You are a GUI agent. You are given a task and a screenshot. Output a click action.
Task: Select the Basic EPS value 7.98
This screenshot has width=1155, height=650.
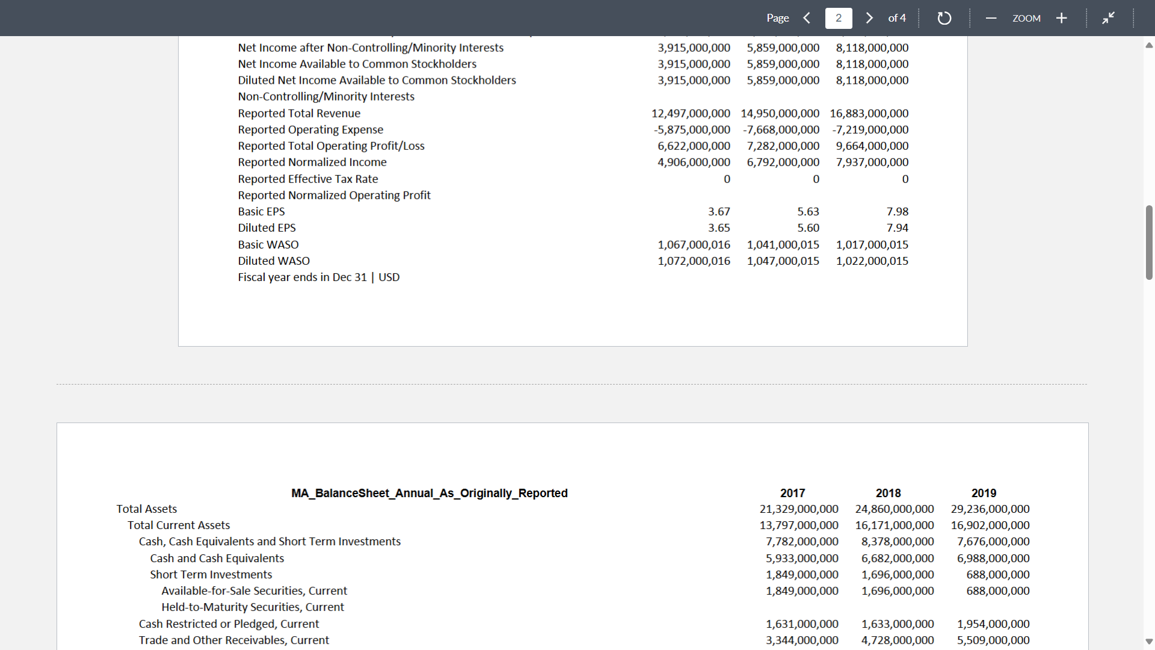(898, 211)
